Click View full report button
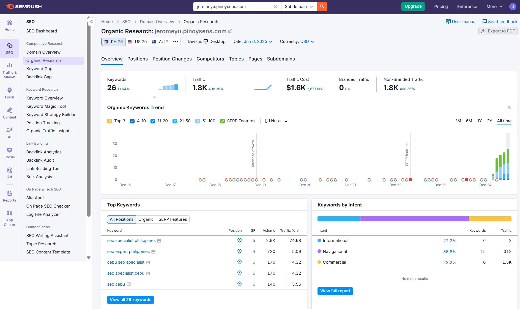This screenshot has height=309, width=520. pos(335,291)
